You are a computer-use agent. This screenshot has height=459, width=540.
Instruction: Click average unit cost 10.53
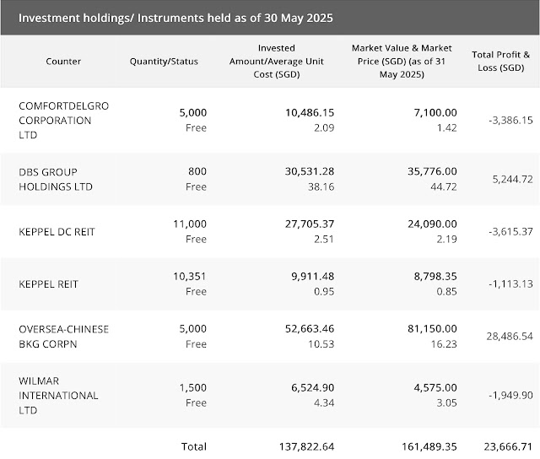pyautogui.click(x=321, y=344)
